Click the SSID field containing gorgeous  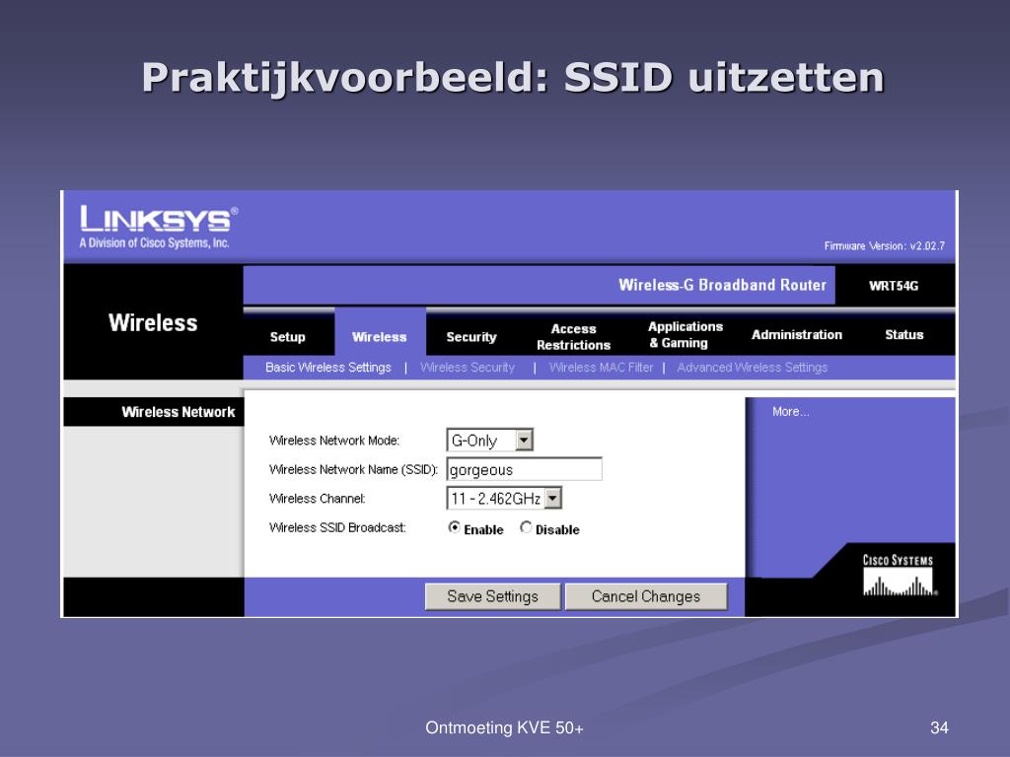[x=525, y=469]
